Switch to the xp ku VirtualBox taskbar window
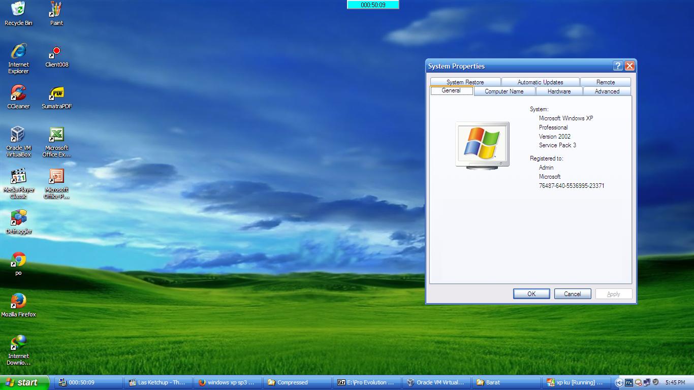The height and width of the screenshot is (390, 694). tap(576, 382)
